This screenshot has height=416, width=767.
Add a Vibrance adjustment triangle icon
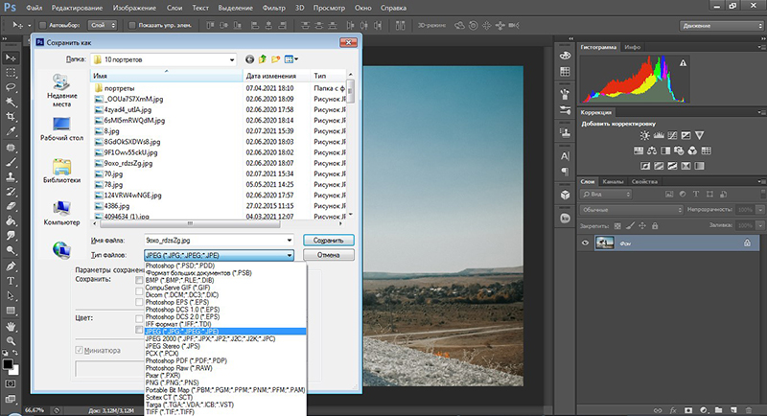pyautogui.click(x=700, y=135)
